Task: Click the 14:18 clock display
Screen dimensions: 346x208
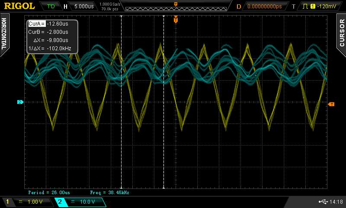Action: (336, 202)
